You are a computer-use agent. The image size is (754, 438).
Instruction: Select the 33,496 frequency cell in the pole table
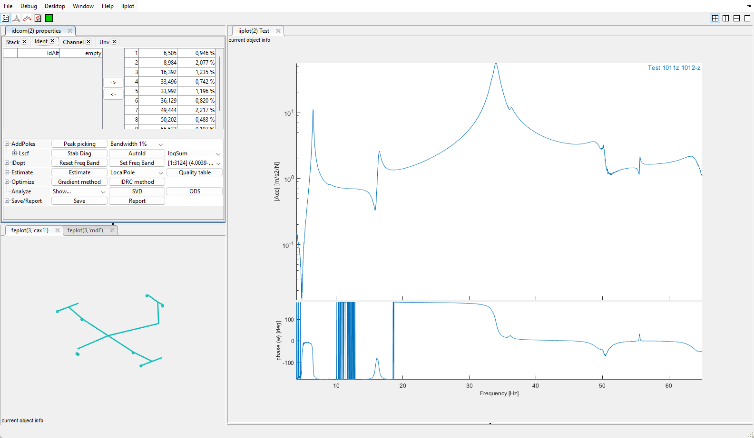coord(158,82)
